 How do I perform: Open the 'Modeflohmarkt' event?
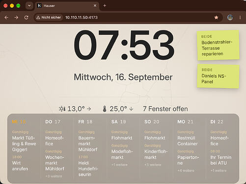122,152
